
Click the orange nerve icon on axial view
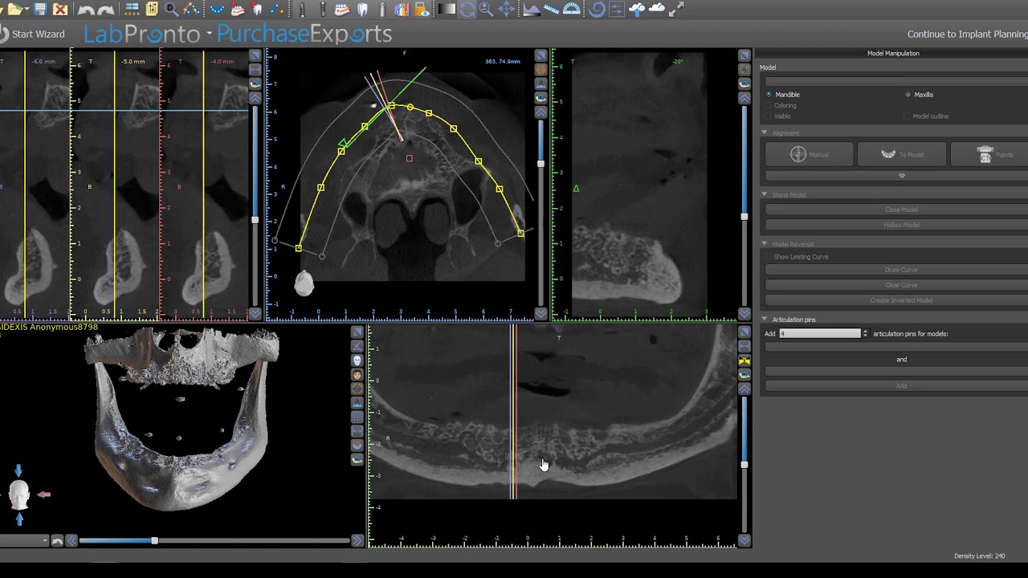coord(541,70)
